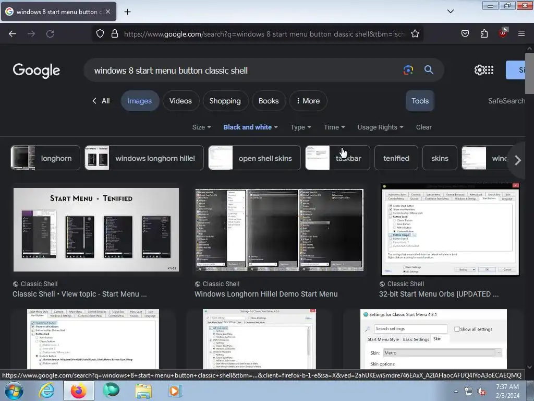This screenshot has height=401, width=534.
Task: Open the Shopping tab
Action: [225, 101]
